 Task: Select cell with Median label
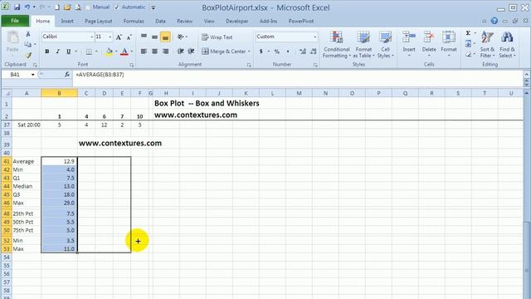[x=27, y=186]
